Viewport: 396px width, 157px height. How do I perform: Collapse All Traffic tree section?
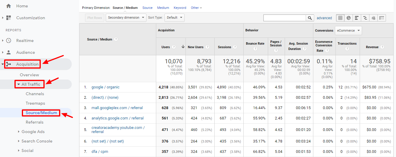coord(19,85)
